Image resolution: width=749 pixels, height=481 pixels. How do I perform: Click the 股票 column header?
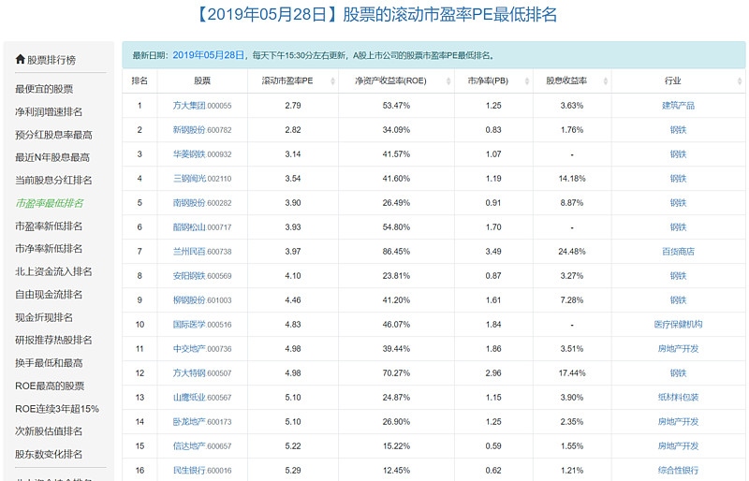coord(202,81)
